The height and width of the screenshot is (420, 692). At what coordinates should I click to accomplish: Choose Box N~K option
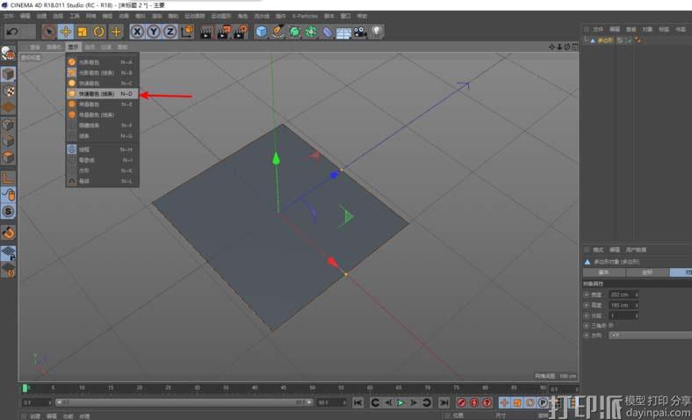103,170
